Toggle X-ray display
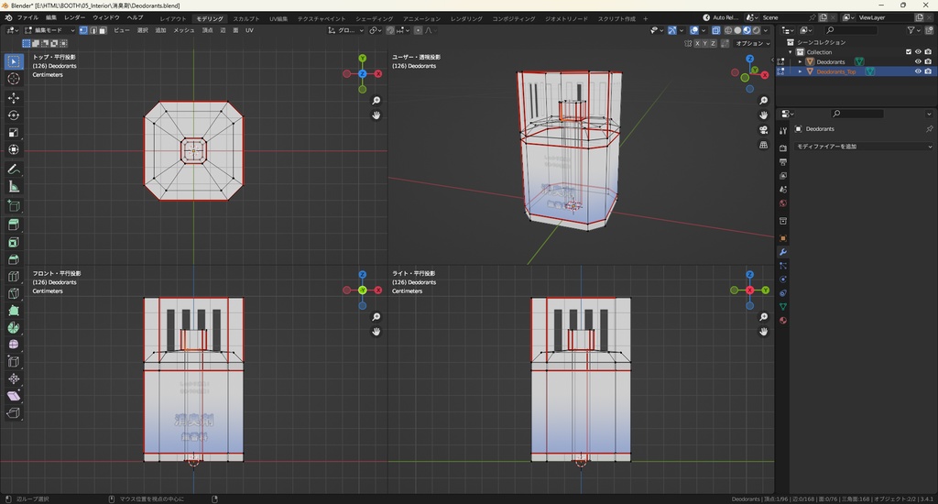 715,30
